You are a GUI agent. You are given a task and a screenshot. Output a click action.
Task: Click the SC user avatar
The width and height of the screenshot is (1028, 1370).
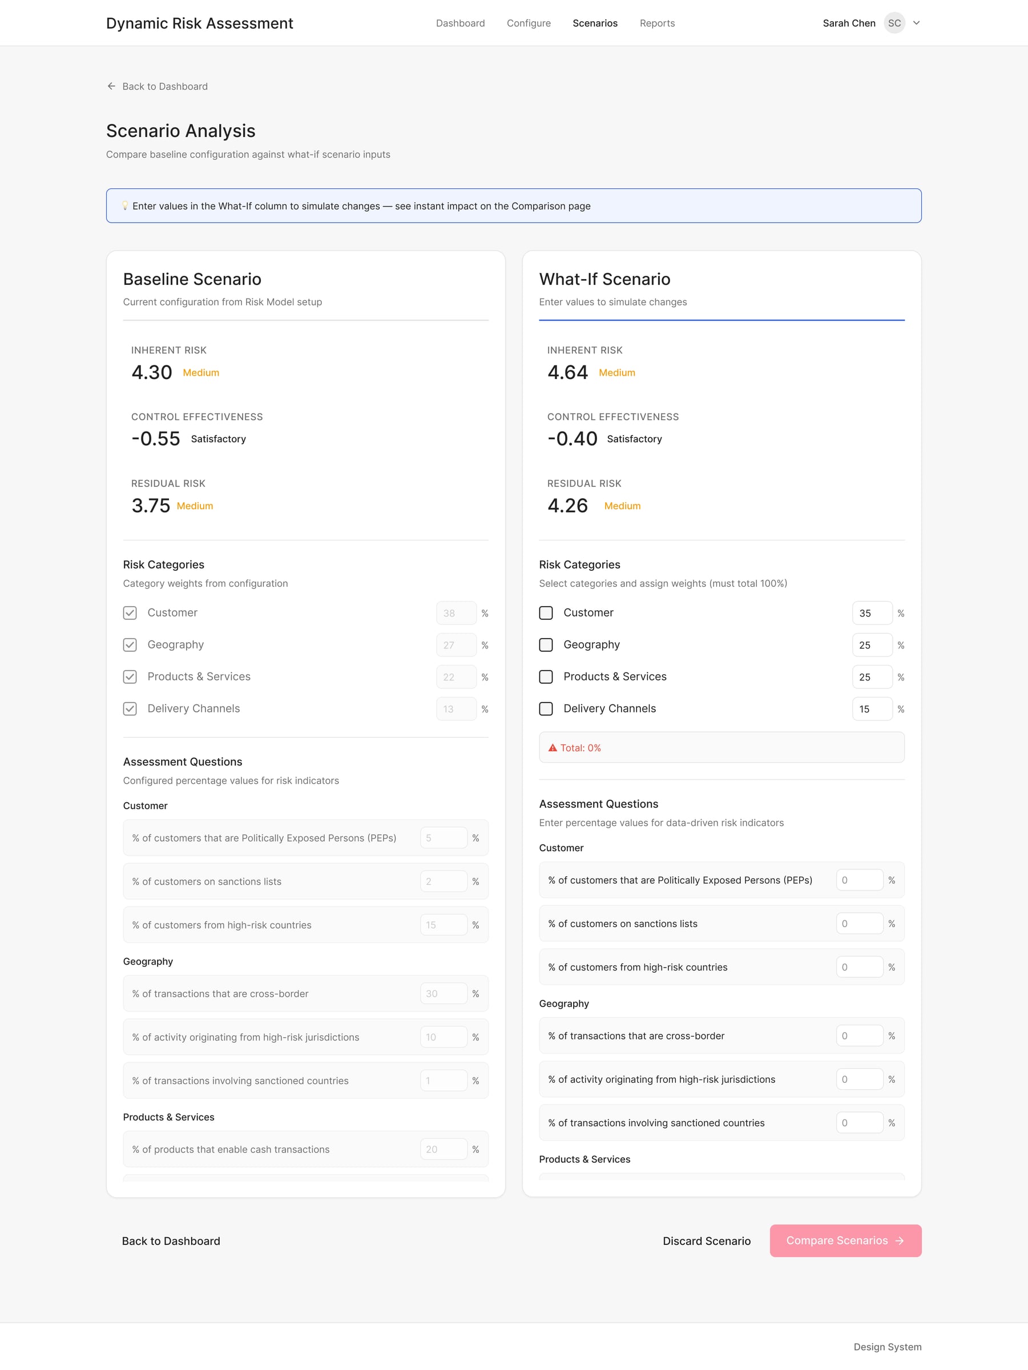tap(894, 23)
